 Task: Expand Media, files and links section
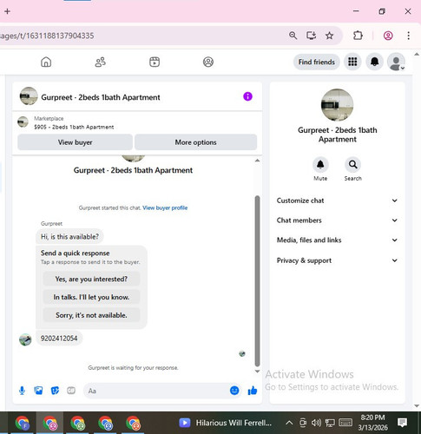click(337, 240)
